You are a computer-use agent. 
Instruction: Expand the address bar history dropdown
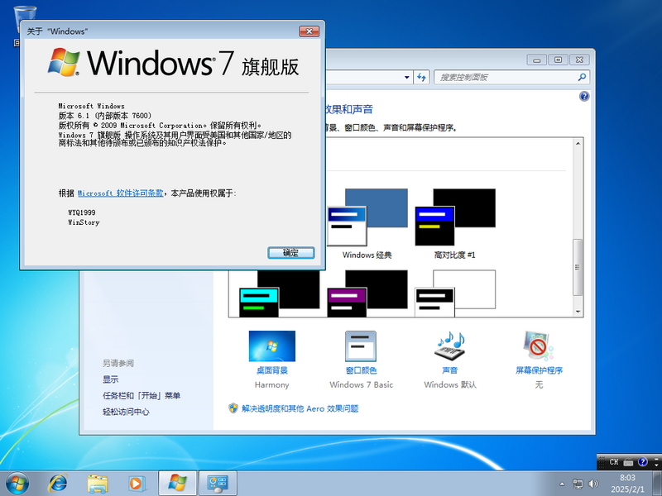[x=406, y=77]
